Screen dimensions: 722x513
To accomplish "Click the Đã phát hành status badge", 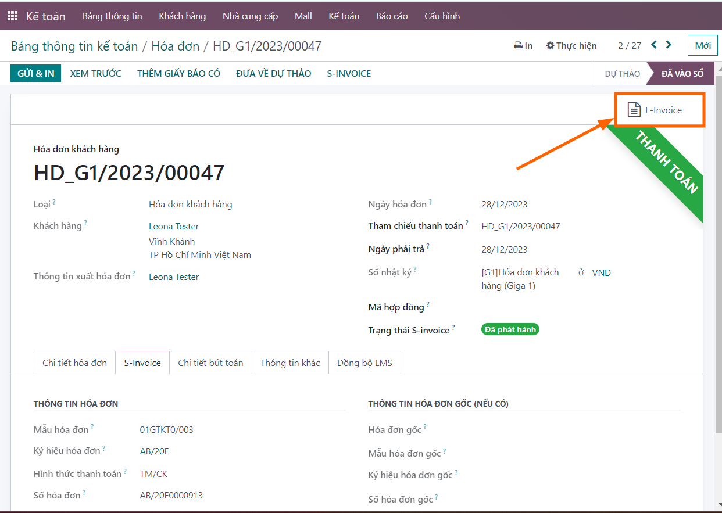I will point(510,329).
